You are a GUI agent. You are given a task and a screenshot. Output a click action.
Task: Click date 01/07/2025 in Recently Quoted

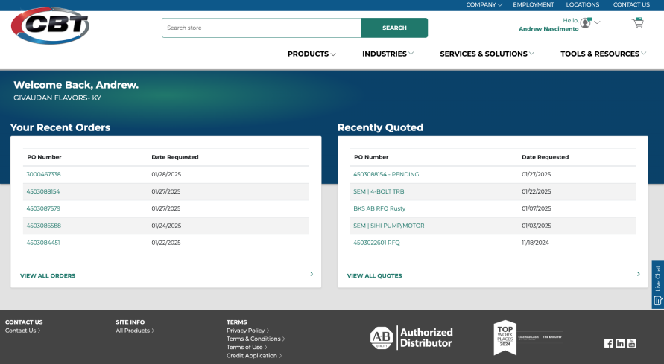536,208
